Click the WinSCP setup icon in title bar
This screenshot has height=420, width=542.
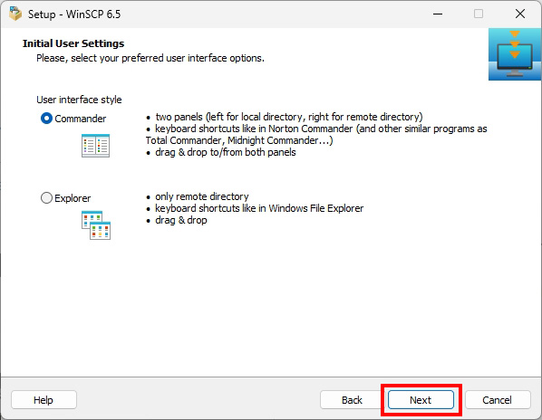(15, 14)
